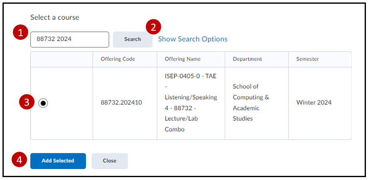
Task: Click the Semester column header
Action: point(307,59)
